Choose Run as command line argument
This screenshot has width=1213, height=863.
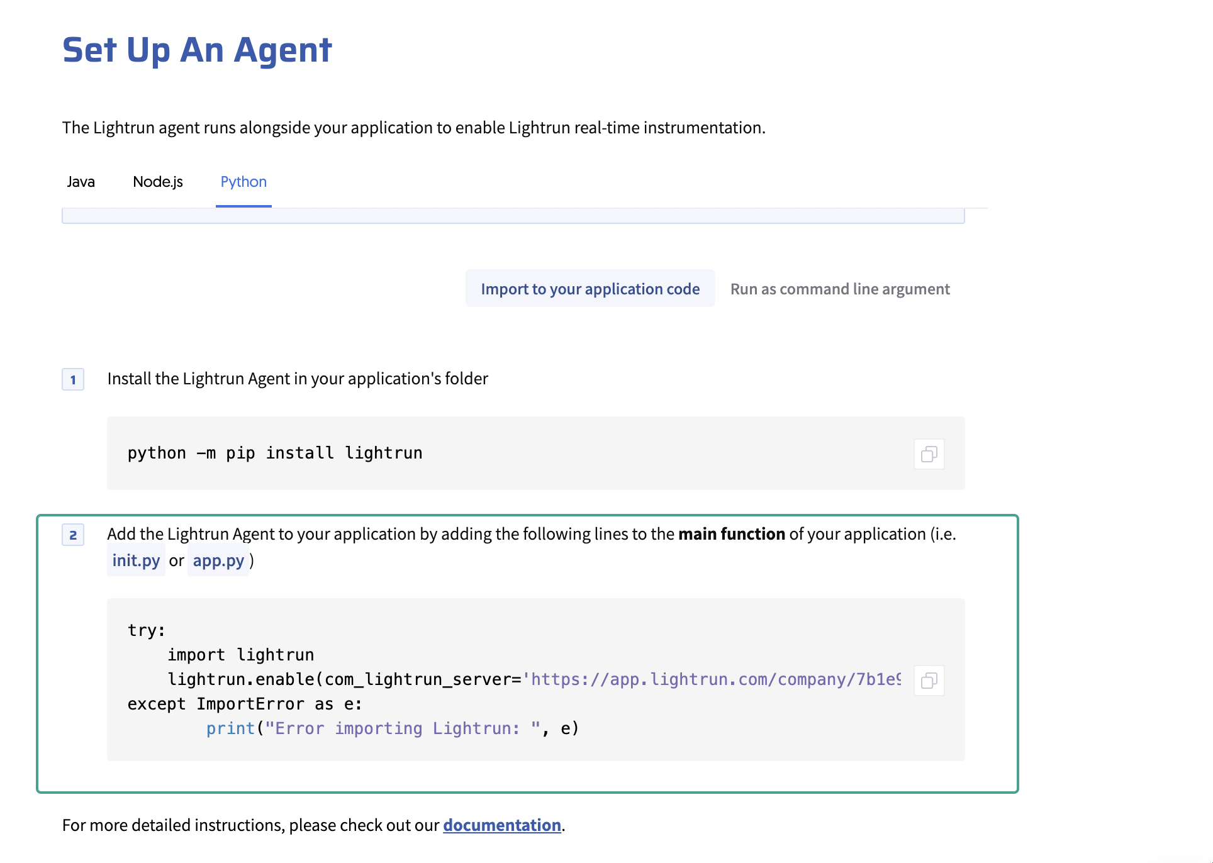coord(839,289)
